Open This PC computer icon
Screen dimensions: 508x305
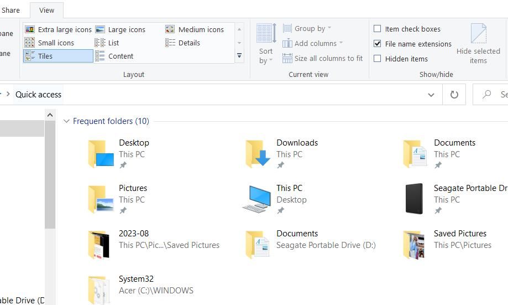click(x=257, y=199)
